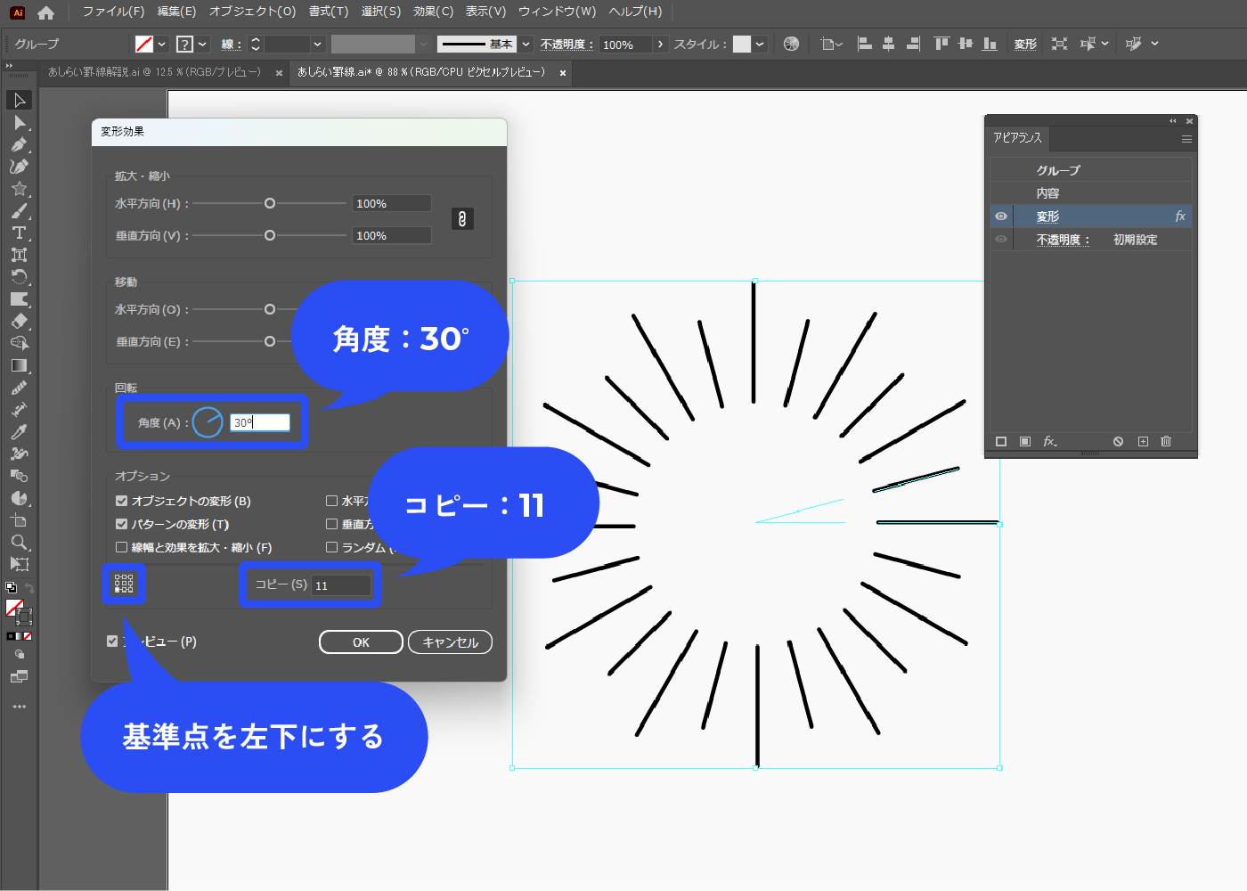Enable 線幅と効果を拡大・縮小 checkbox
Screen dimensions: 1247x891
click(122, 547)
